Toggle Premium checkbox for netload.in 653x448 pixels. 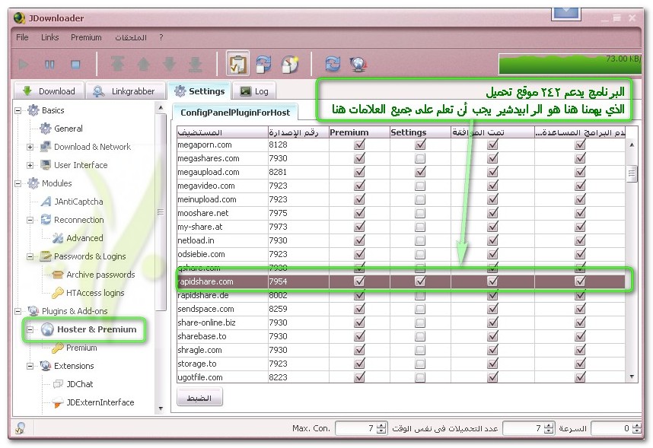(x=359, y=240)
